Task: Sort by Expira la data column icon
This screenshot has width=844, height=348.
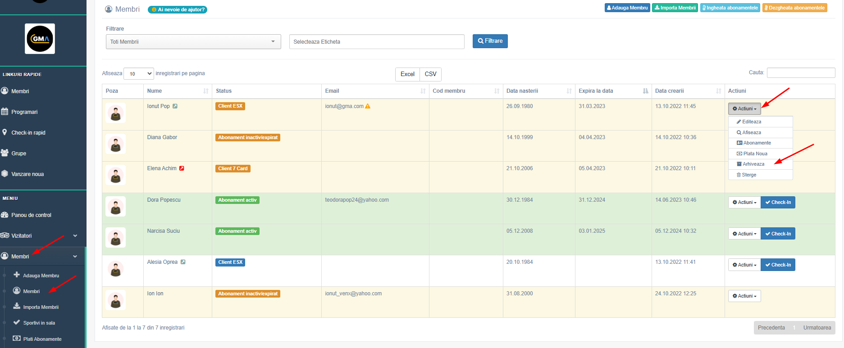Action: point(646,91)
